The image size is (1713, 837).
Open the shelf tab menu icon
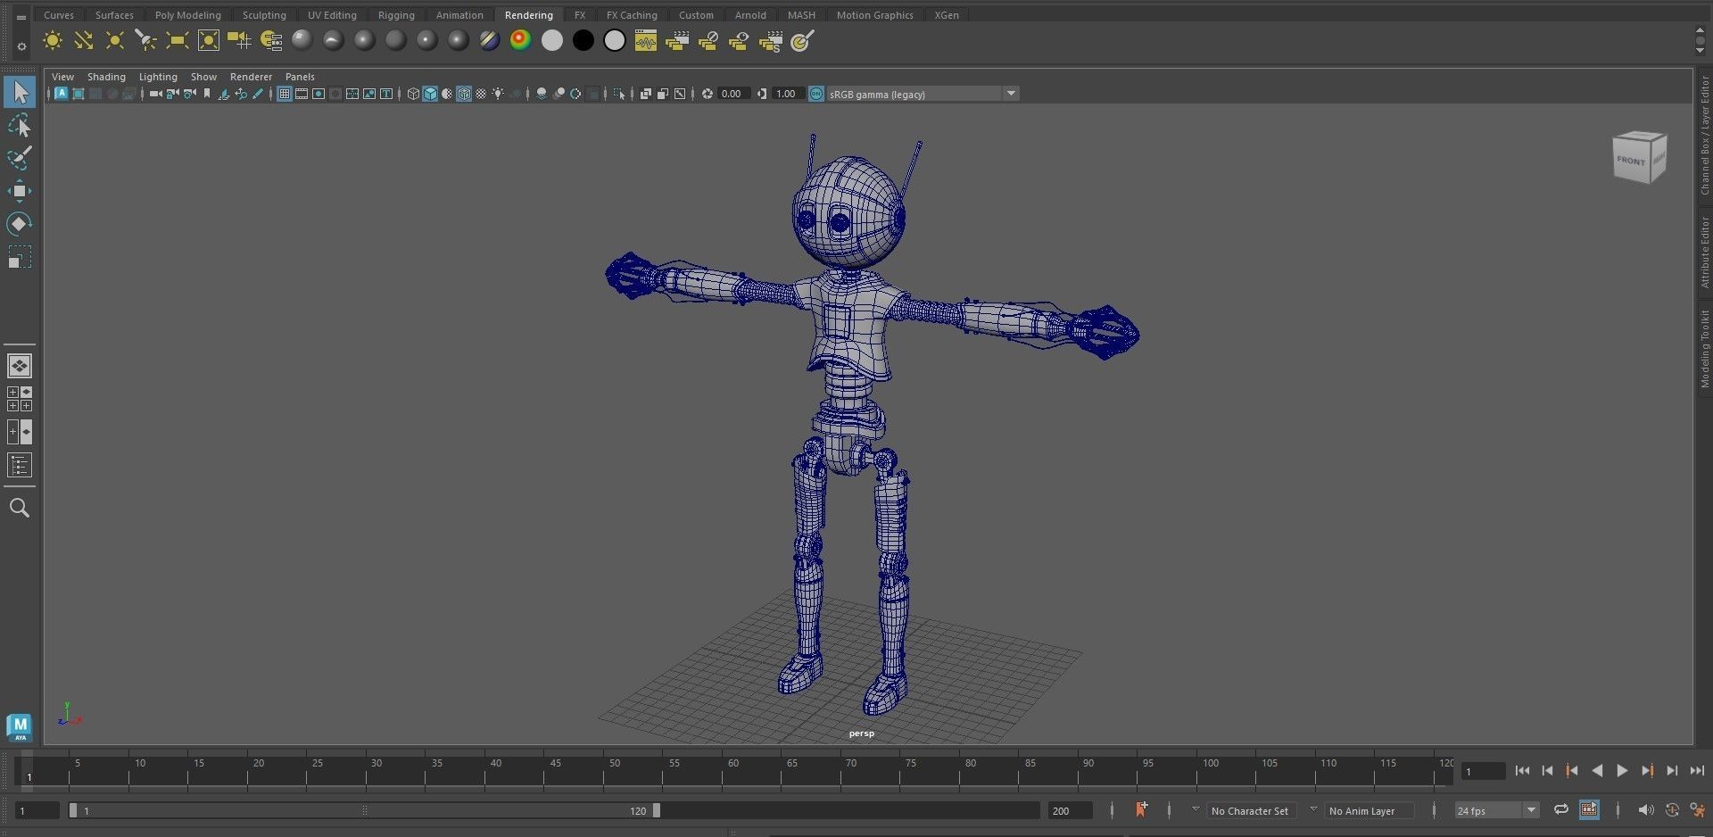(x=21, y=17)
